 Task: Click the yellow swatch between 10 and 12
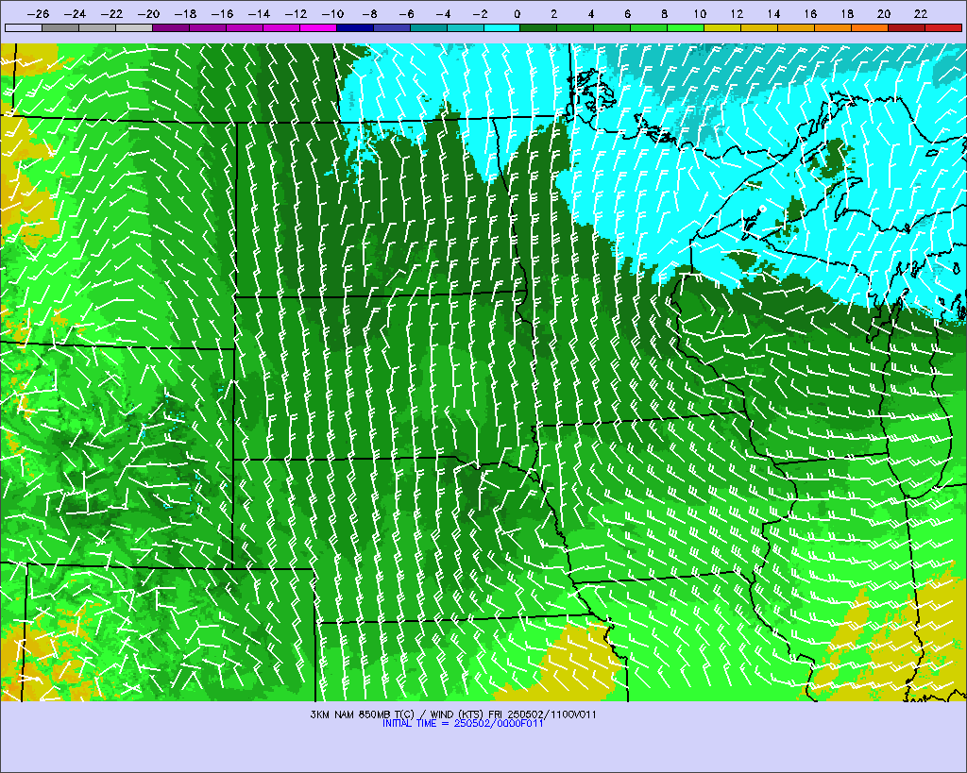pos(722,27)
